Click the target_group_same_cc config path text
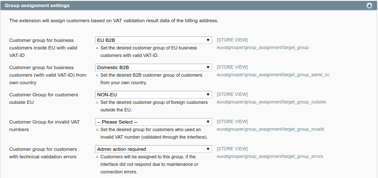Viewport: 378px width, 178px height. click(x=273, y=75)
